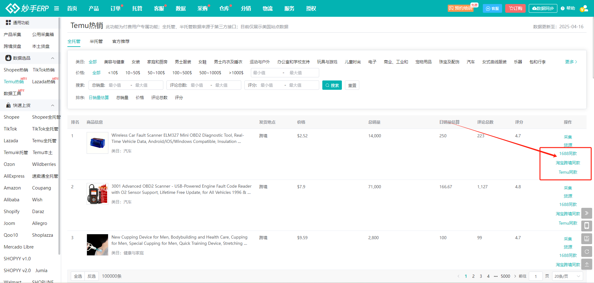Open the 客服 headset button
Image resolution: width=594 pixels, height=283 pixels.
492,8
